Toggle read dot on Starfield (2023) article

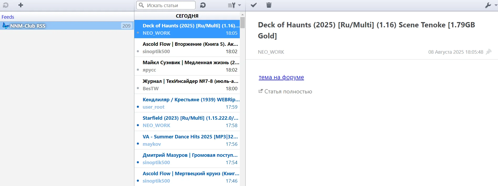coord(138,125)
